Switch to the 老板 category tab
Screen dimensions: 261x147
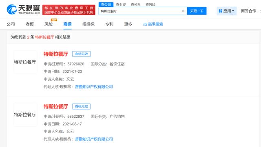click(x=30, y=24)
